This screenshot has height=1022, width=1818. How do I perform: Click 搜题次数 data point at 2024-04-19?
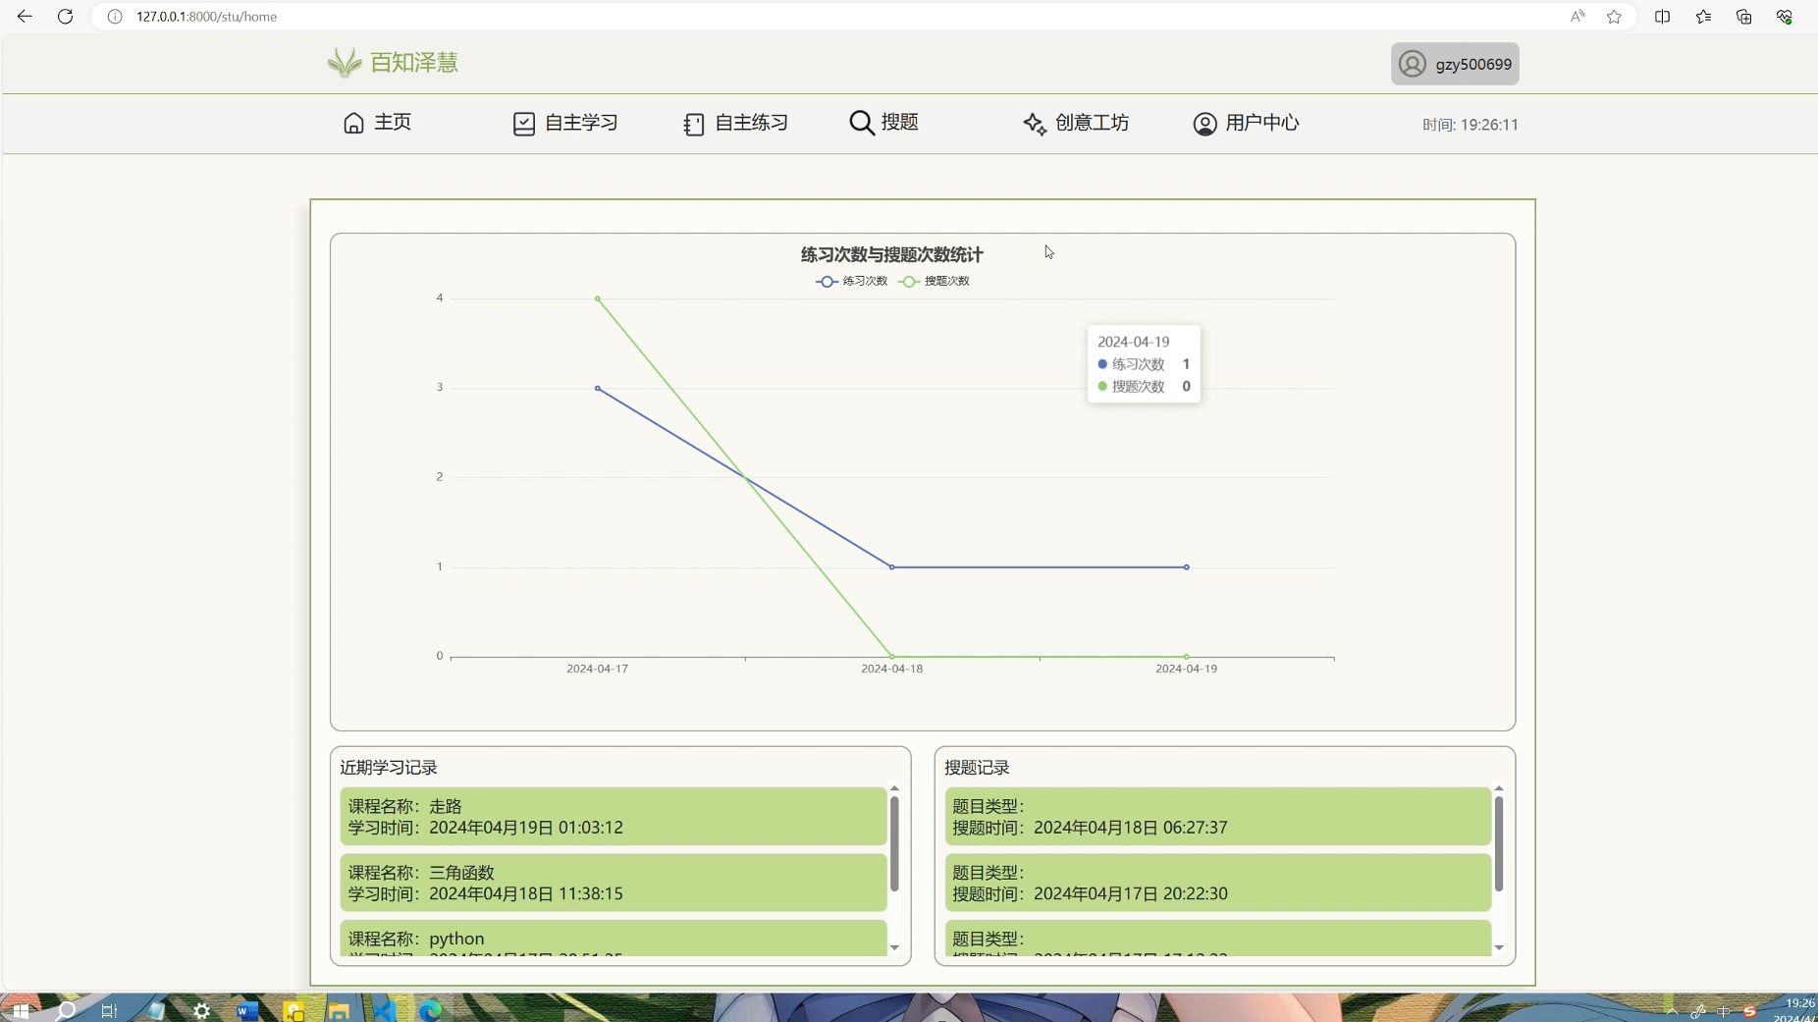[x=1187, y=657]
